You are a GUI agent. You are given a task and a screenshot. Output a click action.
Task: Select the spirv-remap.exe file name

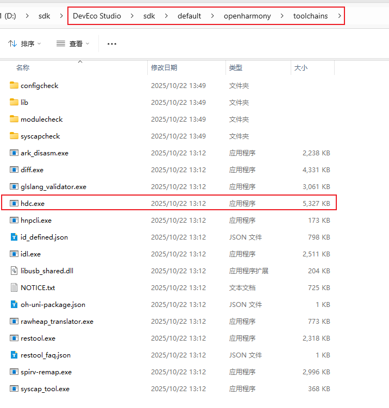click(x=46, y=372)
